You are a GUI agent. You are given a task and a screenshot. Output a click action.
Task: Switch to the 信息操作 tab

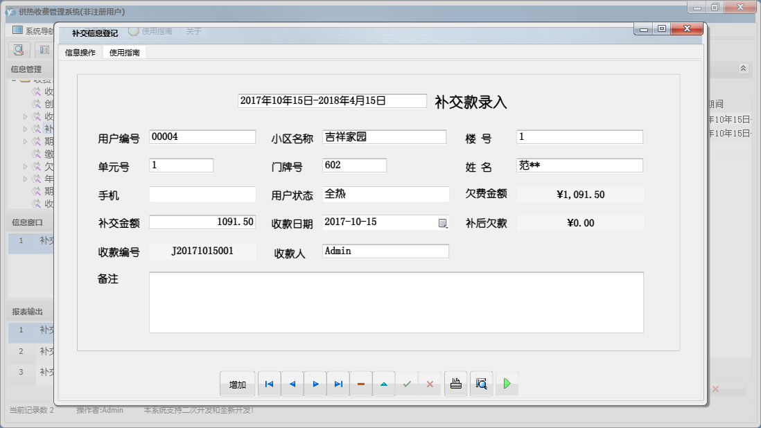(x=80, y=53)
